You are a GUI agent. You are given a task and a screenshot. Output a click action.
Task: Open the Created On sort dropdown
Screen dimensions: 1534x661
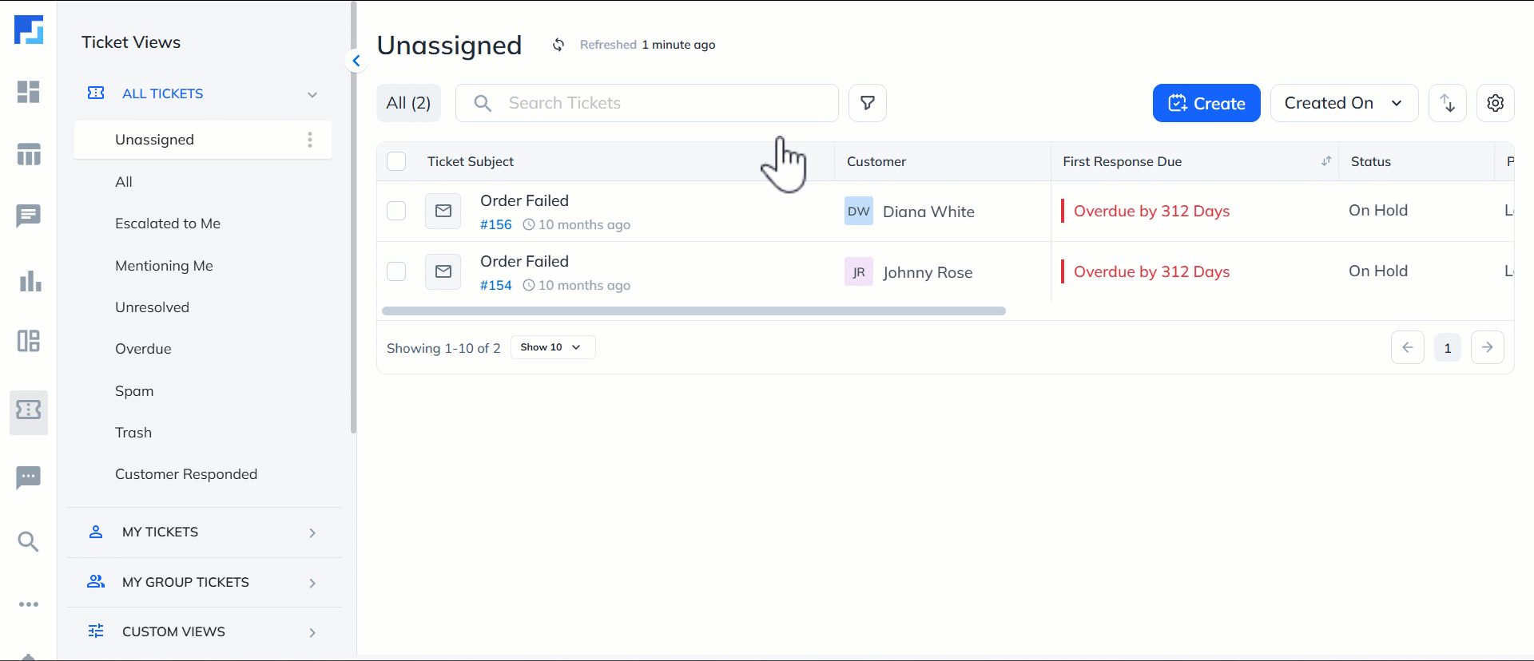[x=1344, y=102]
